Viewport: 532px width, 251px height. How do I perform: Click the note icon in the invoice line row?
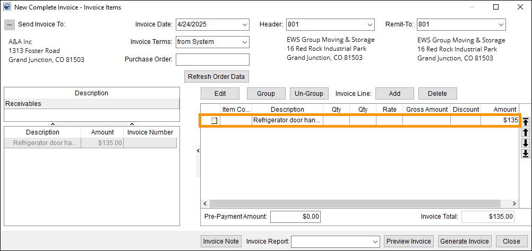tap(214, 120)
